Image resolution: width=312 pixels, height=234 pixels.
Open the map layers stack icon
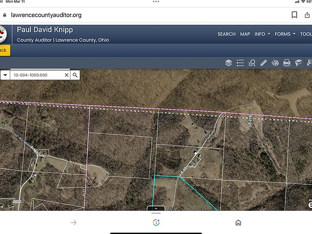click(x=229, y=63)
